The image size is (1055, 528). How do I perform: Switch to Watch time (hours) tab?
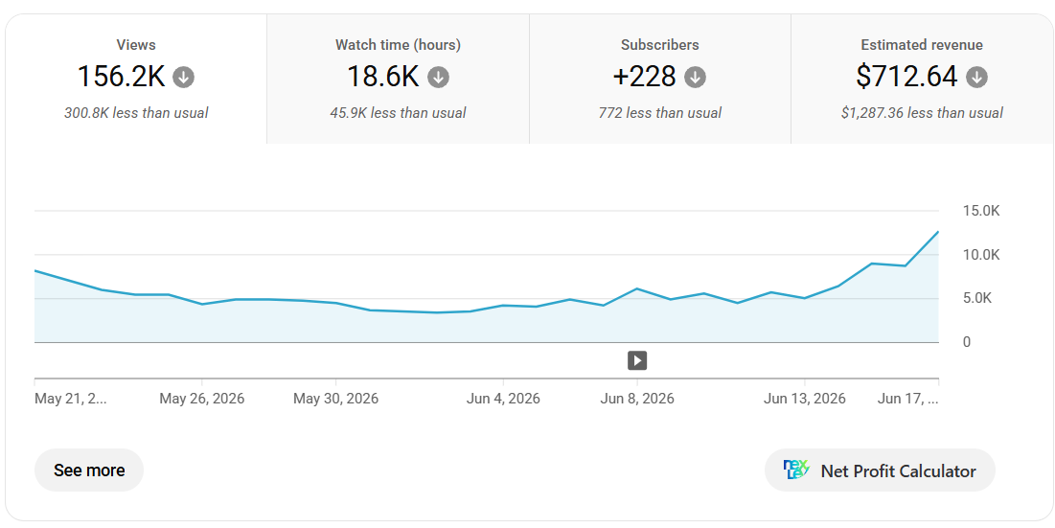tap(398, 80)
